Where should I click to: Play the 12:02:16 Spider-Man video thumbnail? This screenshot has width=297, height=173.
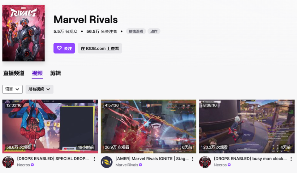50,126
